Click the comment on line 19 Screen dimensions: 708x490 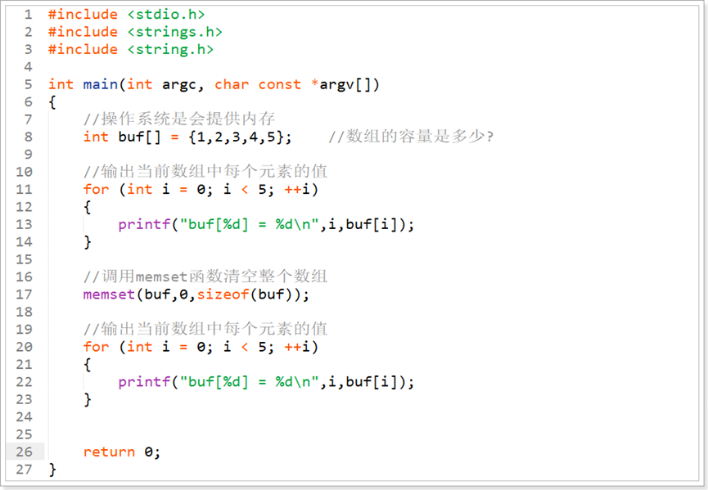pos(205,329)
